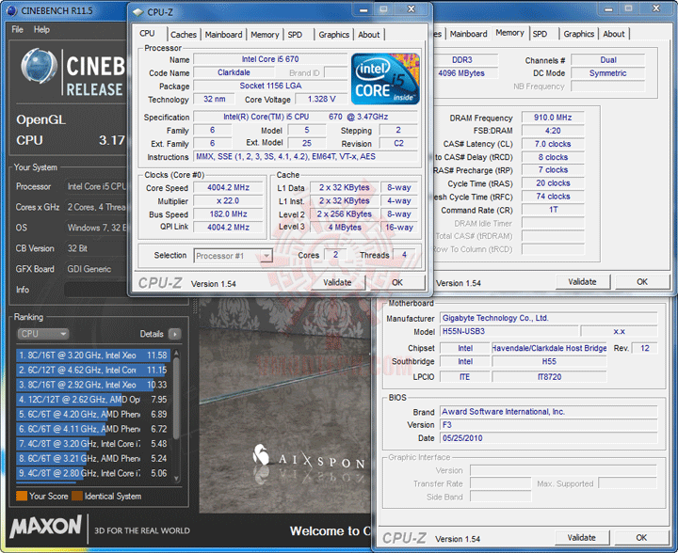Click the Cinebench window title icon
This screenshot has width=678, height=553.
click(12, 10)
